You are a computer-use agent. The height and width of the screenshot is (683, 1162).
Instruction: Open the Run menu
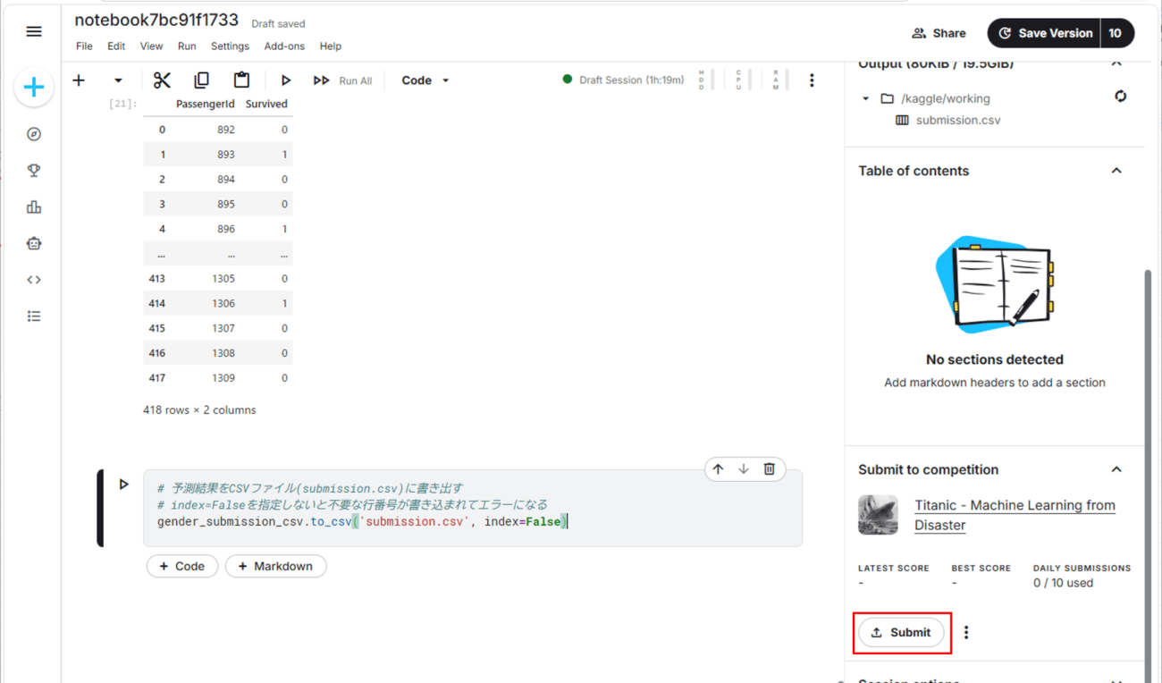(x=187, y=46)
